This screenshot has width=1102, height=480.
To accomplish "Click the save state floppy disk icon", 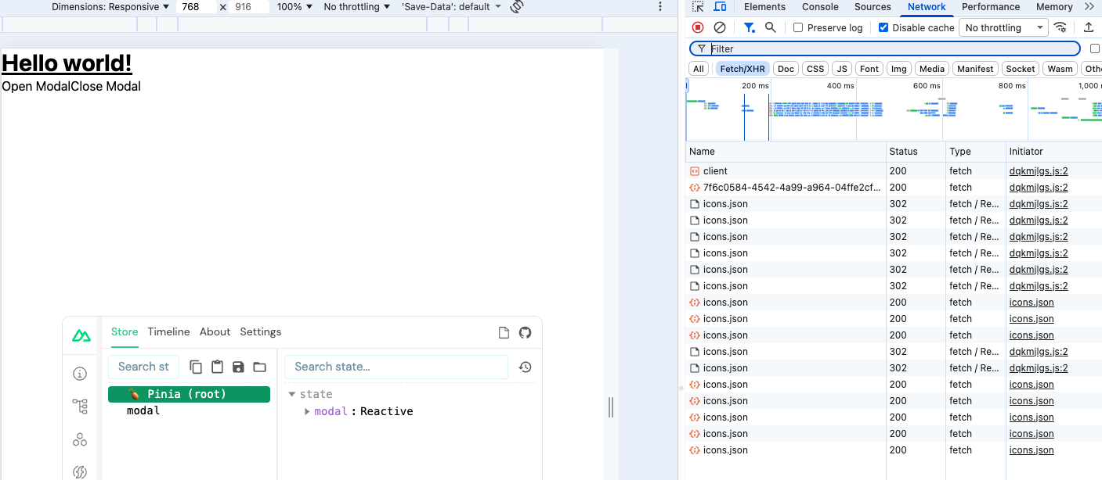I will pos(239,367).
